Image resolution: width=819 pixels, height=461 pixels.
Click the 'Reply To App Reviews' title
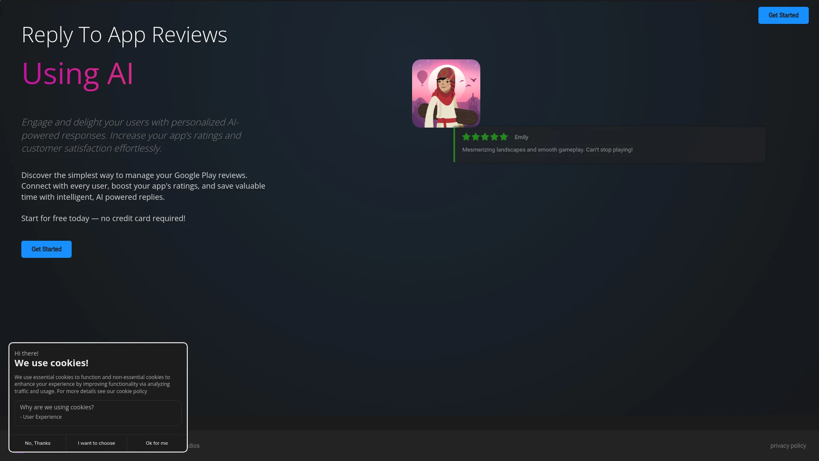(x=124, y=35)
